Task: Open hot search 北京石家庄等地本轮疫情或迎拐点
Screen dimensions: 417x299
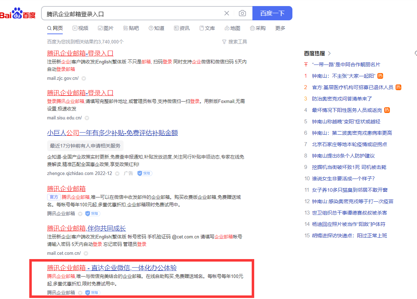Action: [350, 144]
